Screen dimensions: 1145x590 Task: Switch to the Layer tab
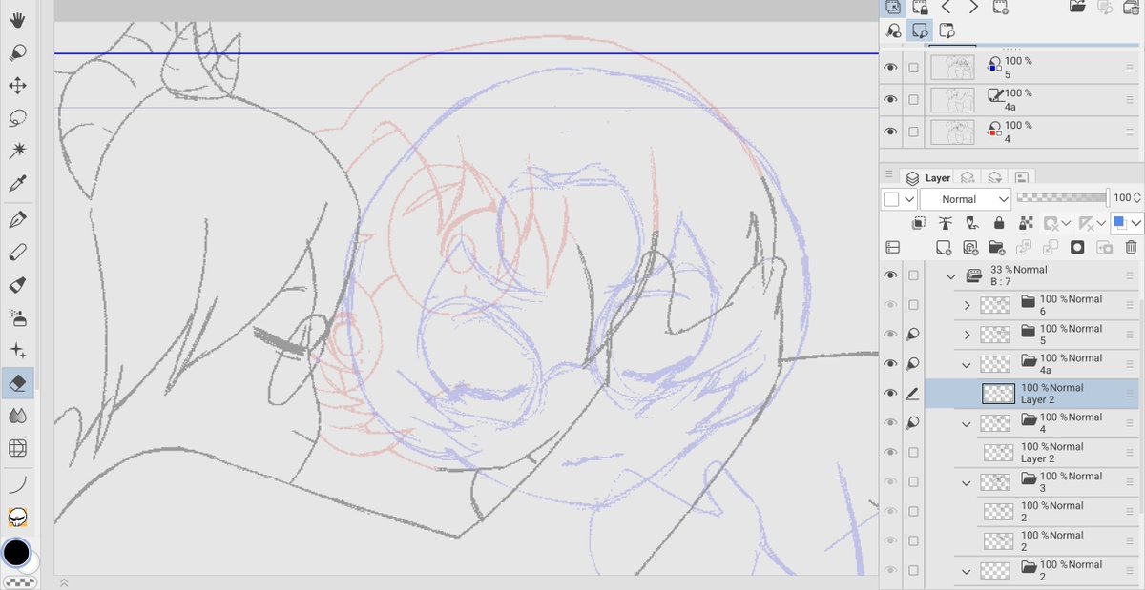coord(928,177)
